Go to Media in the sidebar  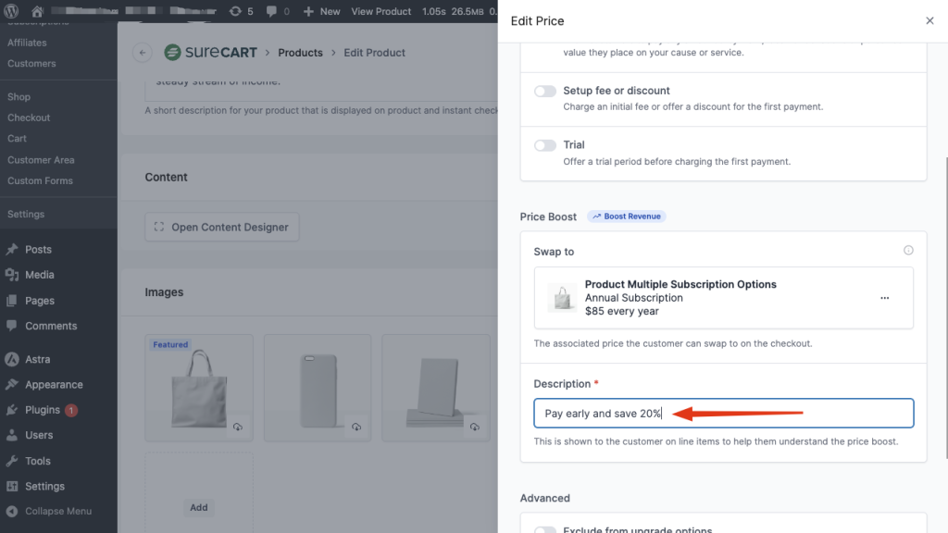(x=39, y=275)
